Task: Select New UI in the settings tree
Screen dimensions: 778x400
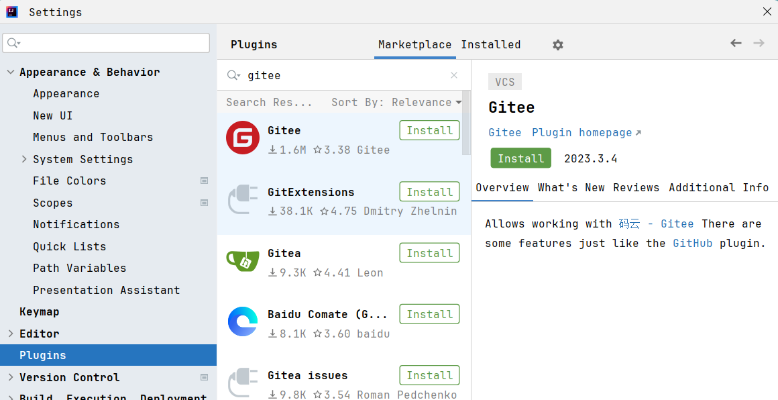Action: tap(52, 115)
